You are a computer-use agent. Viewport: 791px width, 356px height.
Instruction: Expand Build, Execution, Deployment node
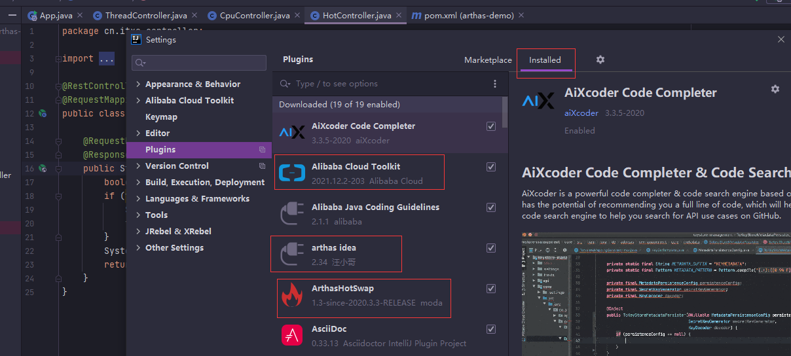pos(138,183)
